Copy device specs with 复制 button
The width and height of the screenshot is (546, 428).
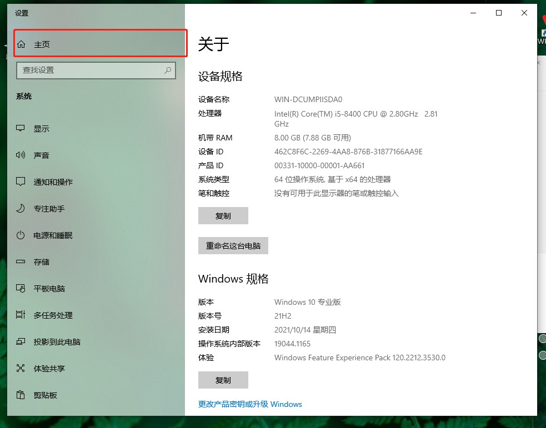223,216
